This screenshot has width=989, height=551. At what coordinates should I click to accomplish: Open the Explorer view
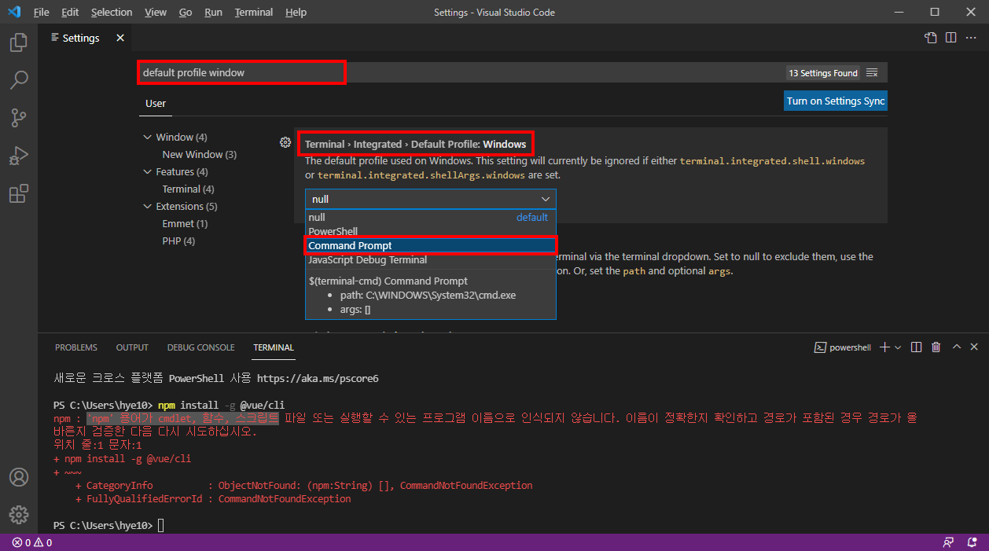(x=18, y=42)
